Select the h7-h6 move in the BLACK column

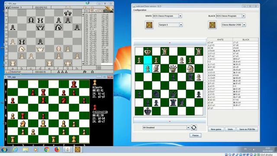(x=245, y=100)
